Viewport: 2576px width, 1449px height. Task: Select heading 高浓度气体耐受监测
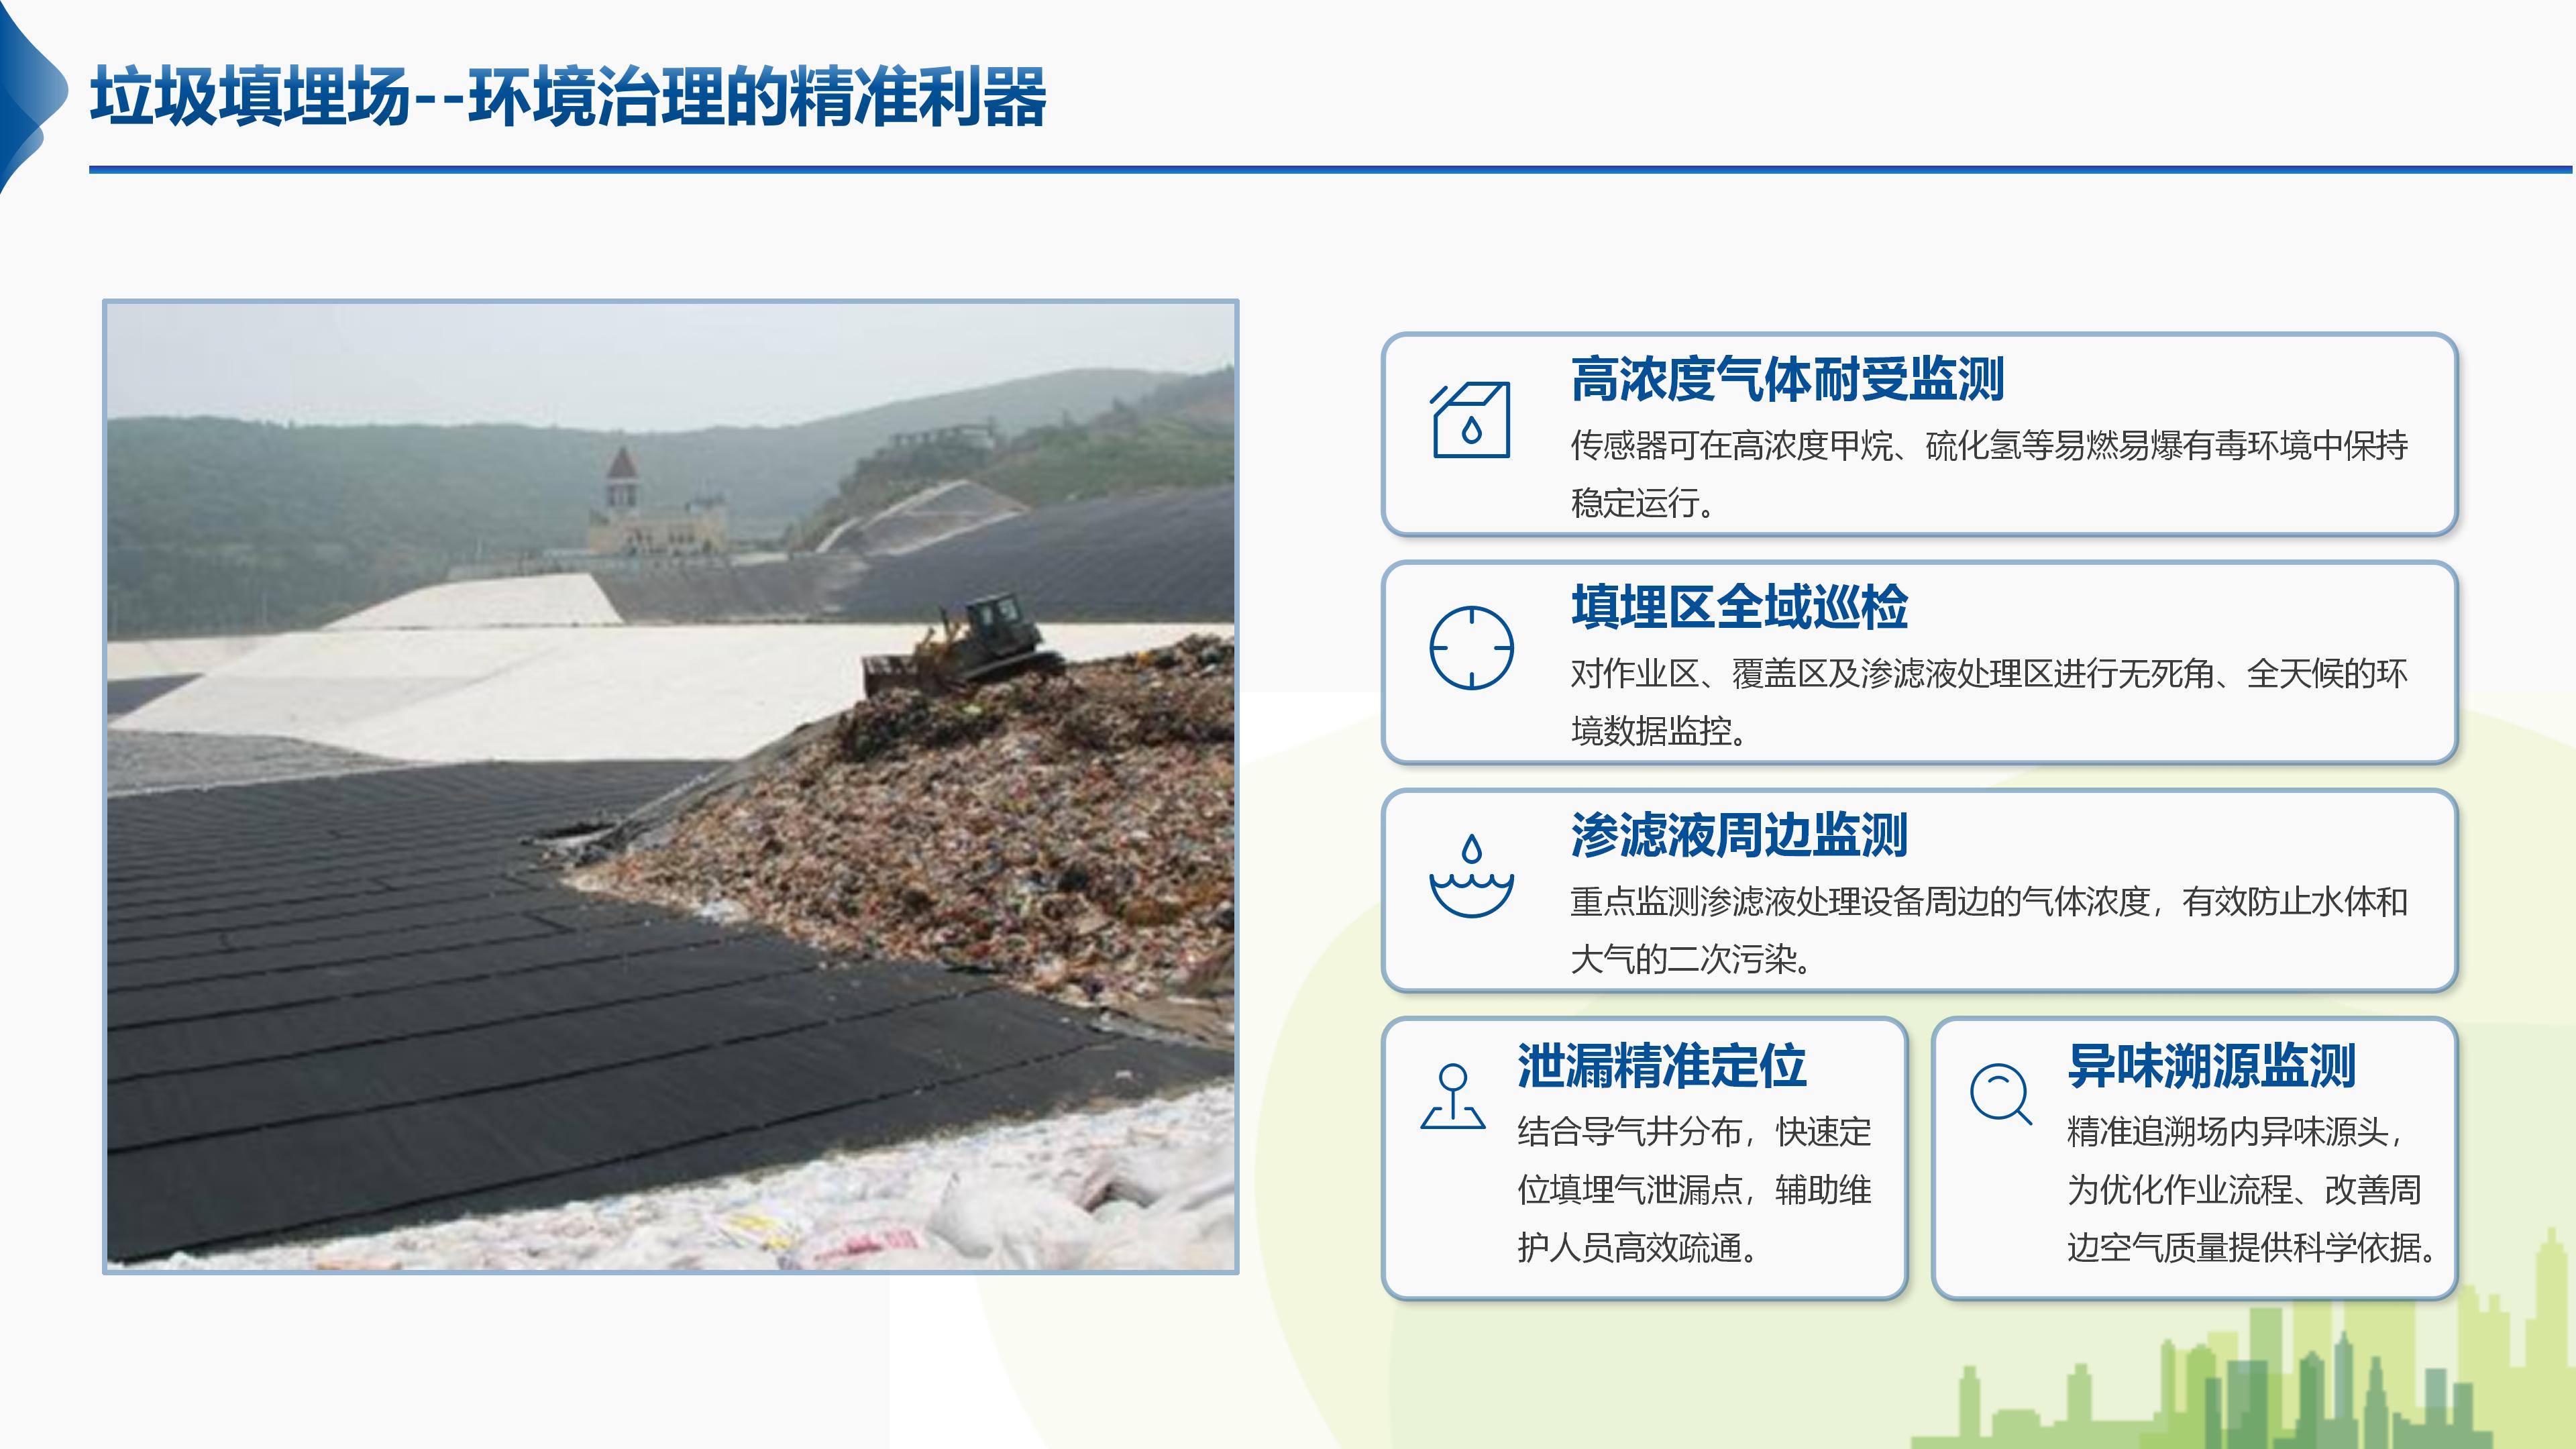(x=1787, y=379)
